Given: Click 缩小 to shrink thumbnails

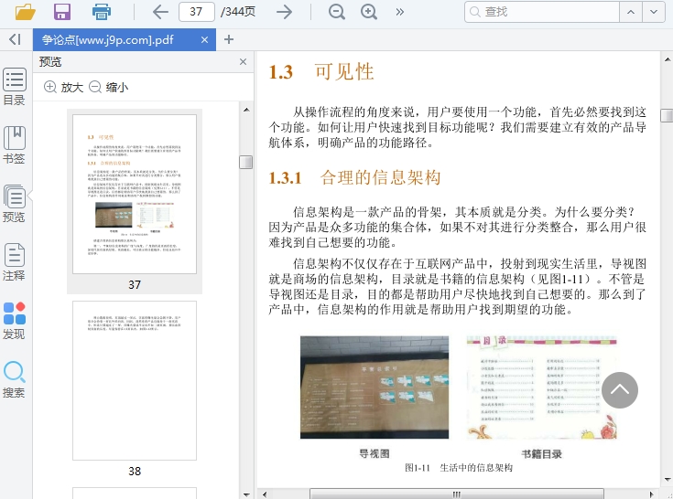Looking at the screenshot, I should click(109, 87).
